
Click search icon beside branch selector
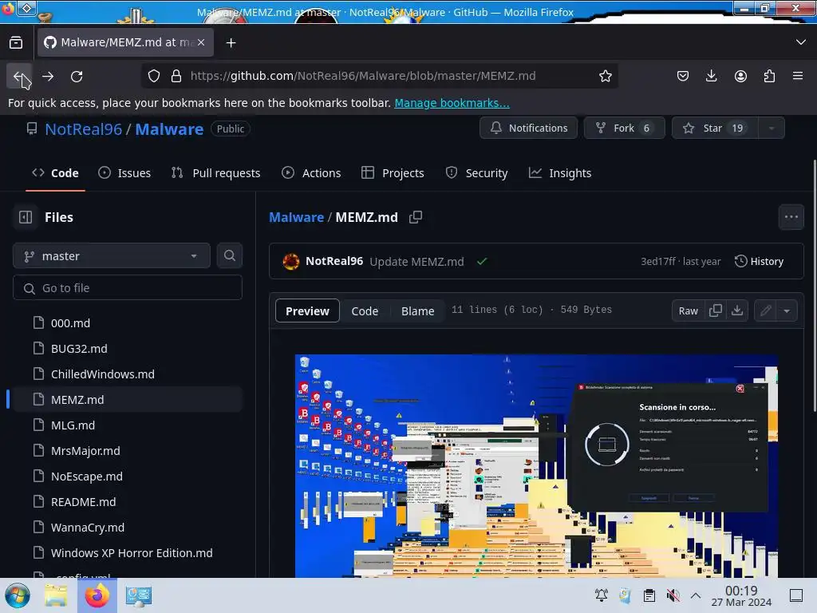point(229,256)
